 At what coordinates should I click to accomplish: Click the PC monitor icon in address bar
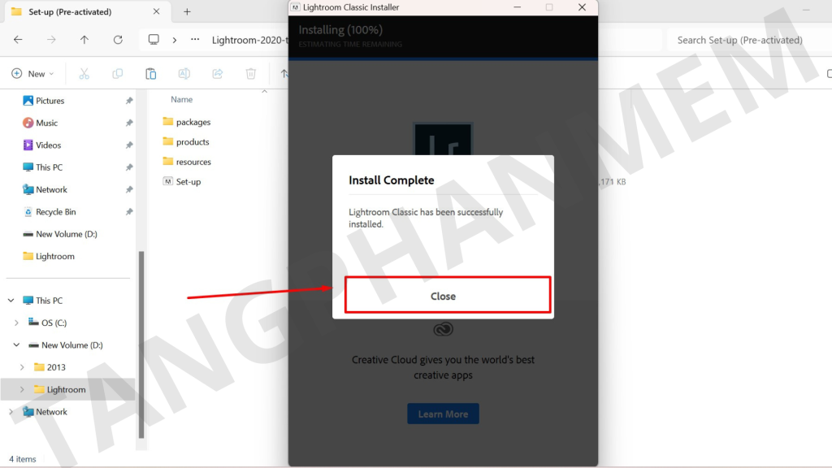[154, 40]
